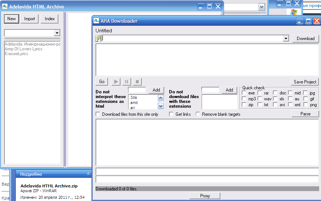
Task: Check the txt quick check box
Action: point(260,105)
